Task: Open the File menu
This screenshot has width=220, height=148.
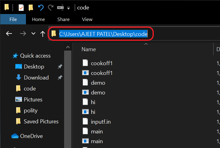Action: 13,19
